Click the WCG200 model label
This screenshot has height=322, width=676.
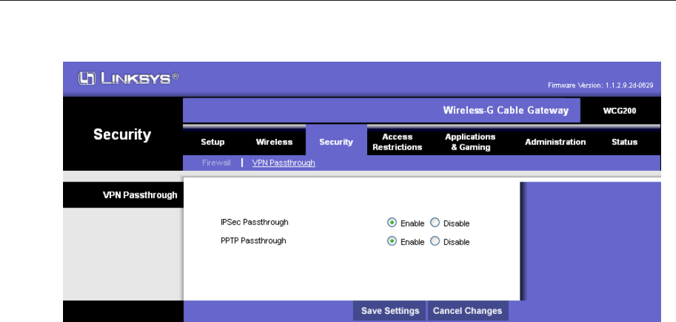[x=619, y=111]
